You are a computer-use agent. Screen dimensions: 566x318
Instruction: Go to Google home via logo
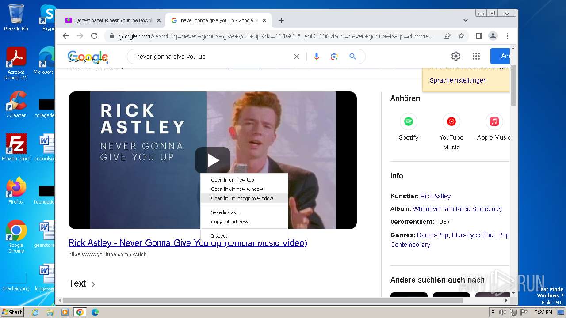(x=88, y=57)
